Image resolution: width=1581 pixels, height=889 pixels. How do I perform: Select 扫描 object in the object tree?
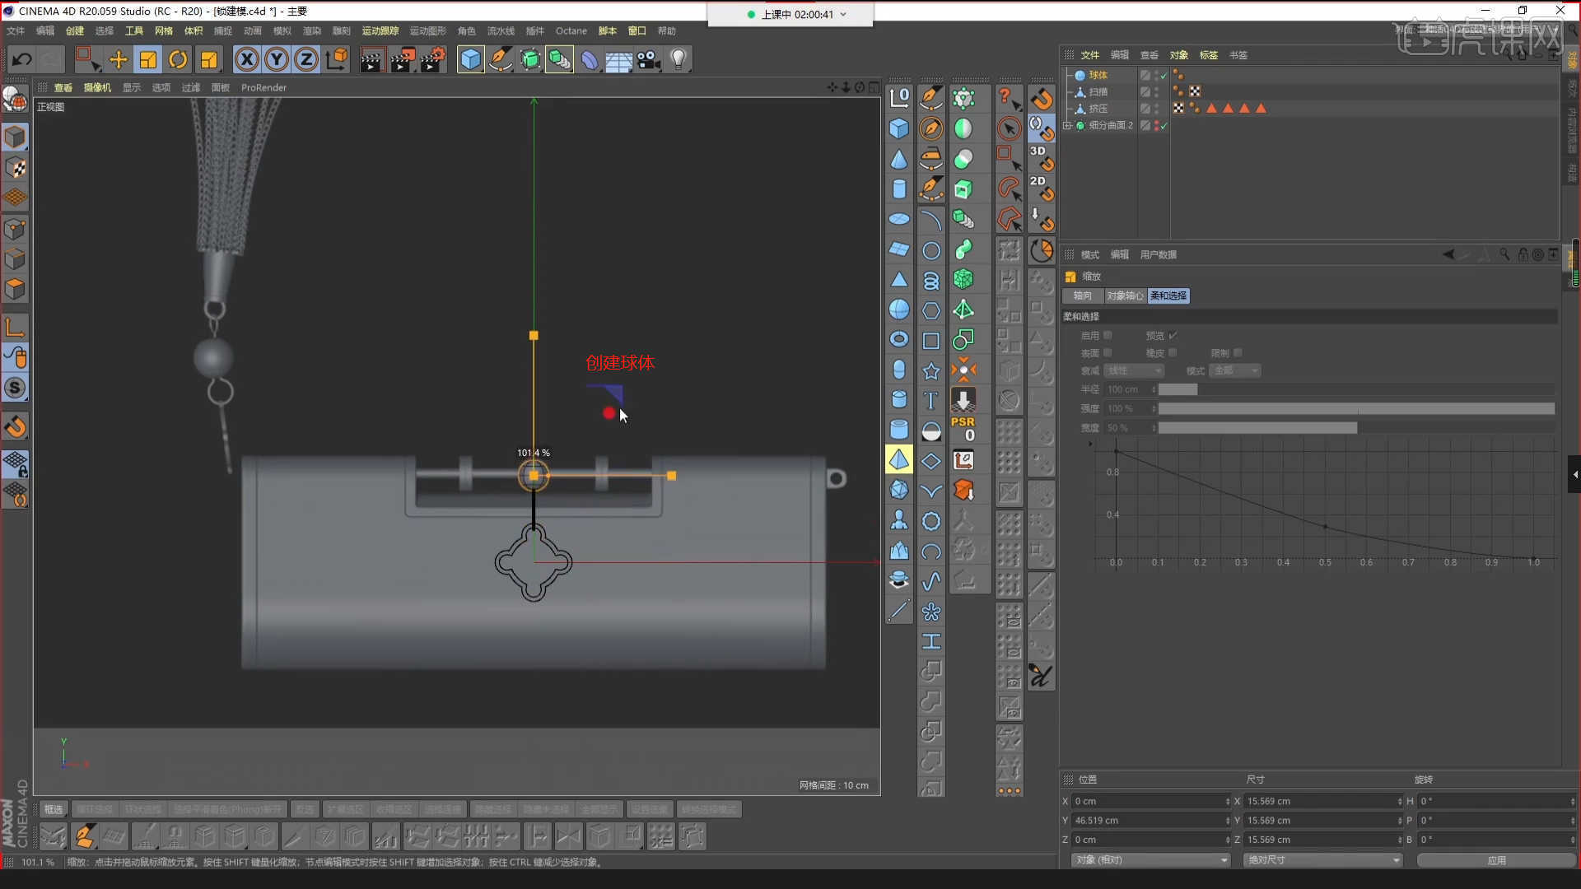[1098, 91]
